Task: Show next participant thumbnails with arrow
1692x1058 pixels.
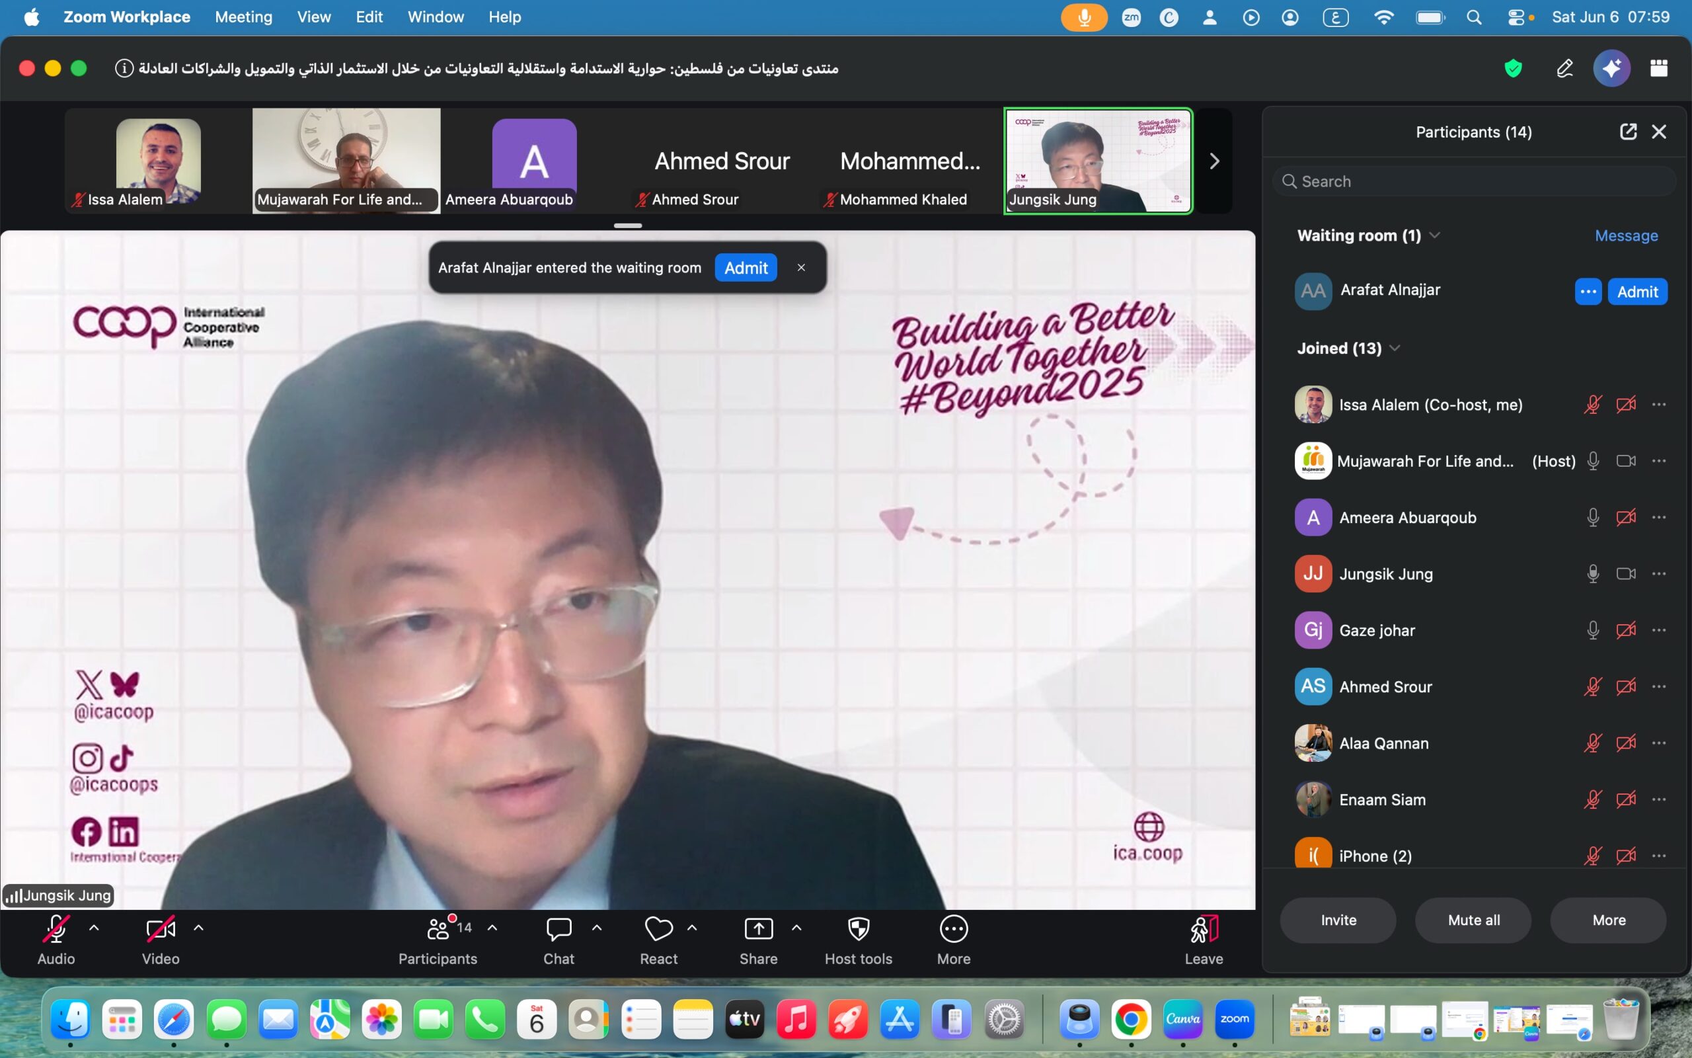Action: pyautogui.click(x=1214, y=161)
